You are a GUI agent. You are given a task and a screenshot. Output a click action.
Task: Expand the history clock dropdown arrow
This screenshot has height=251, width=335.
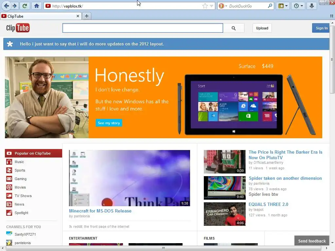302,6
